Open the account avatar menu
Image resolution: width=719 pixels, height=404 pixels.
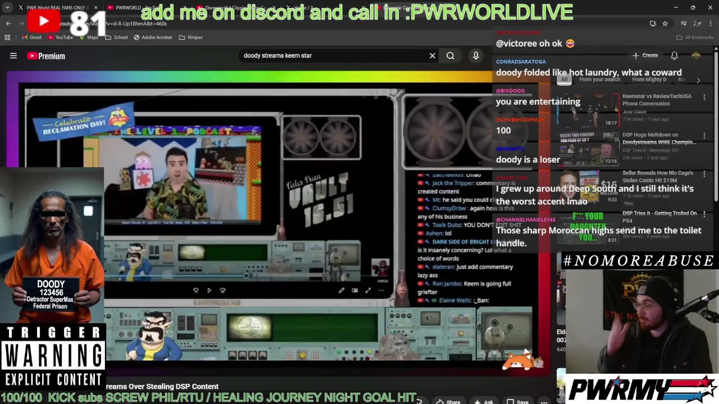click(696, 56)
